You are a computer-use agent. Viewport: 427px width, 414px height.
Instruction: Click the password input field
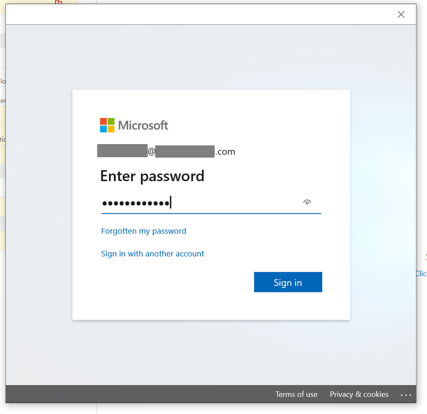211,203
